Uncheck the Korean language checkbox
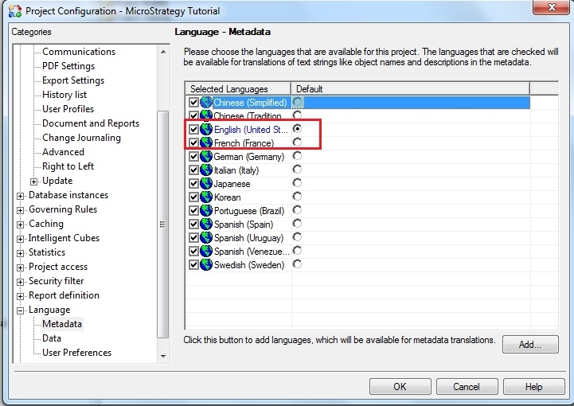The width and height of the screenshot is (574, 406). tap(193, 197)
